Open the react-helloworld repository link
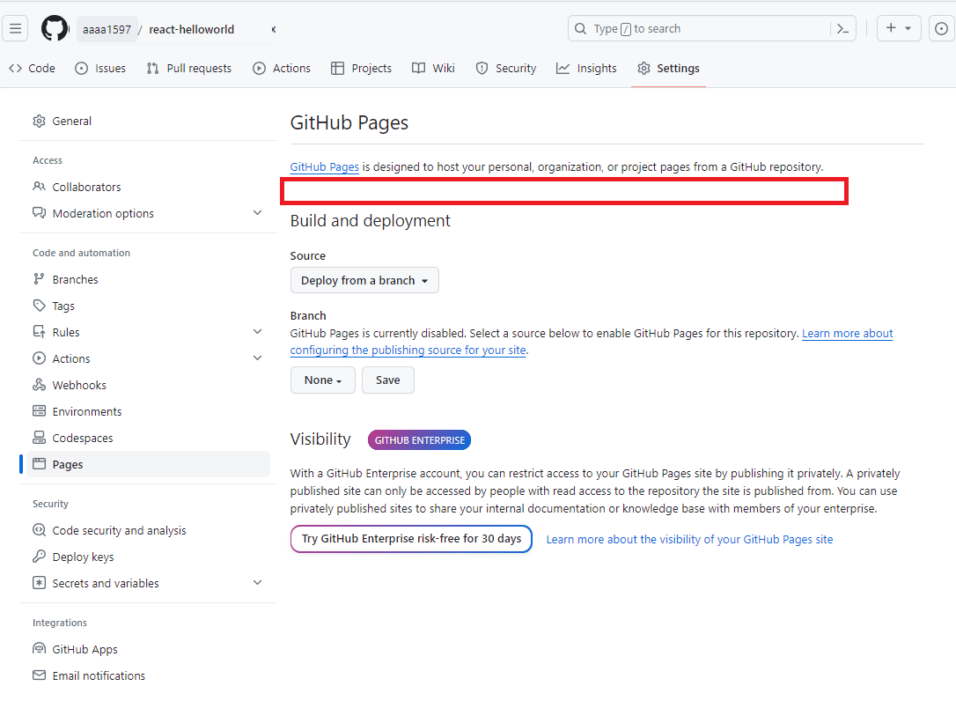This screenshot has width=956, height=723. click(x=191, y=29)
